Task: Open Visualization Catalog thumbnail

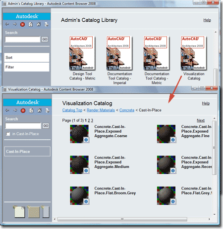Action: point(194,53)
